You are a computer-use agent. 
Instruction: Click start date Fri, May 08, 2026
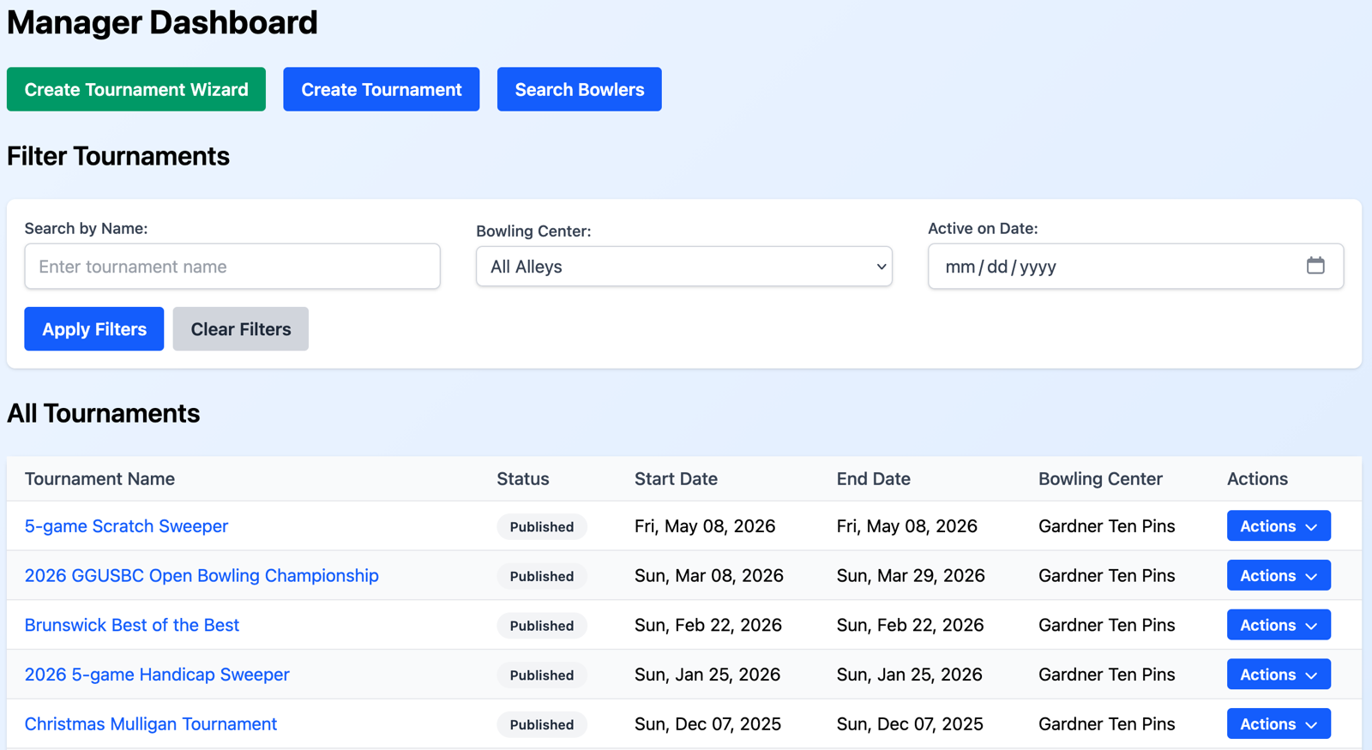705,526
